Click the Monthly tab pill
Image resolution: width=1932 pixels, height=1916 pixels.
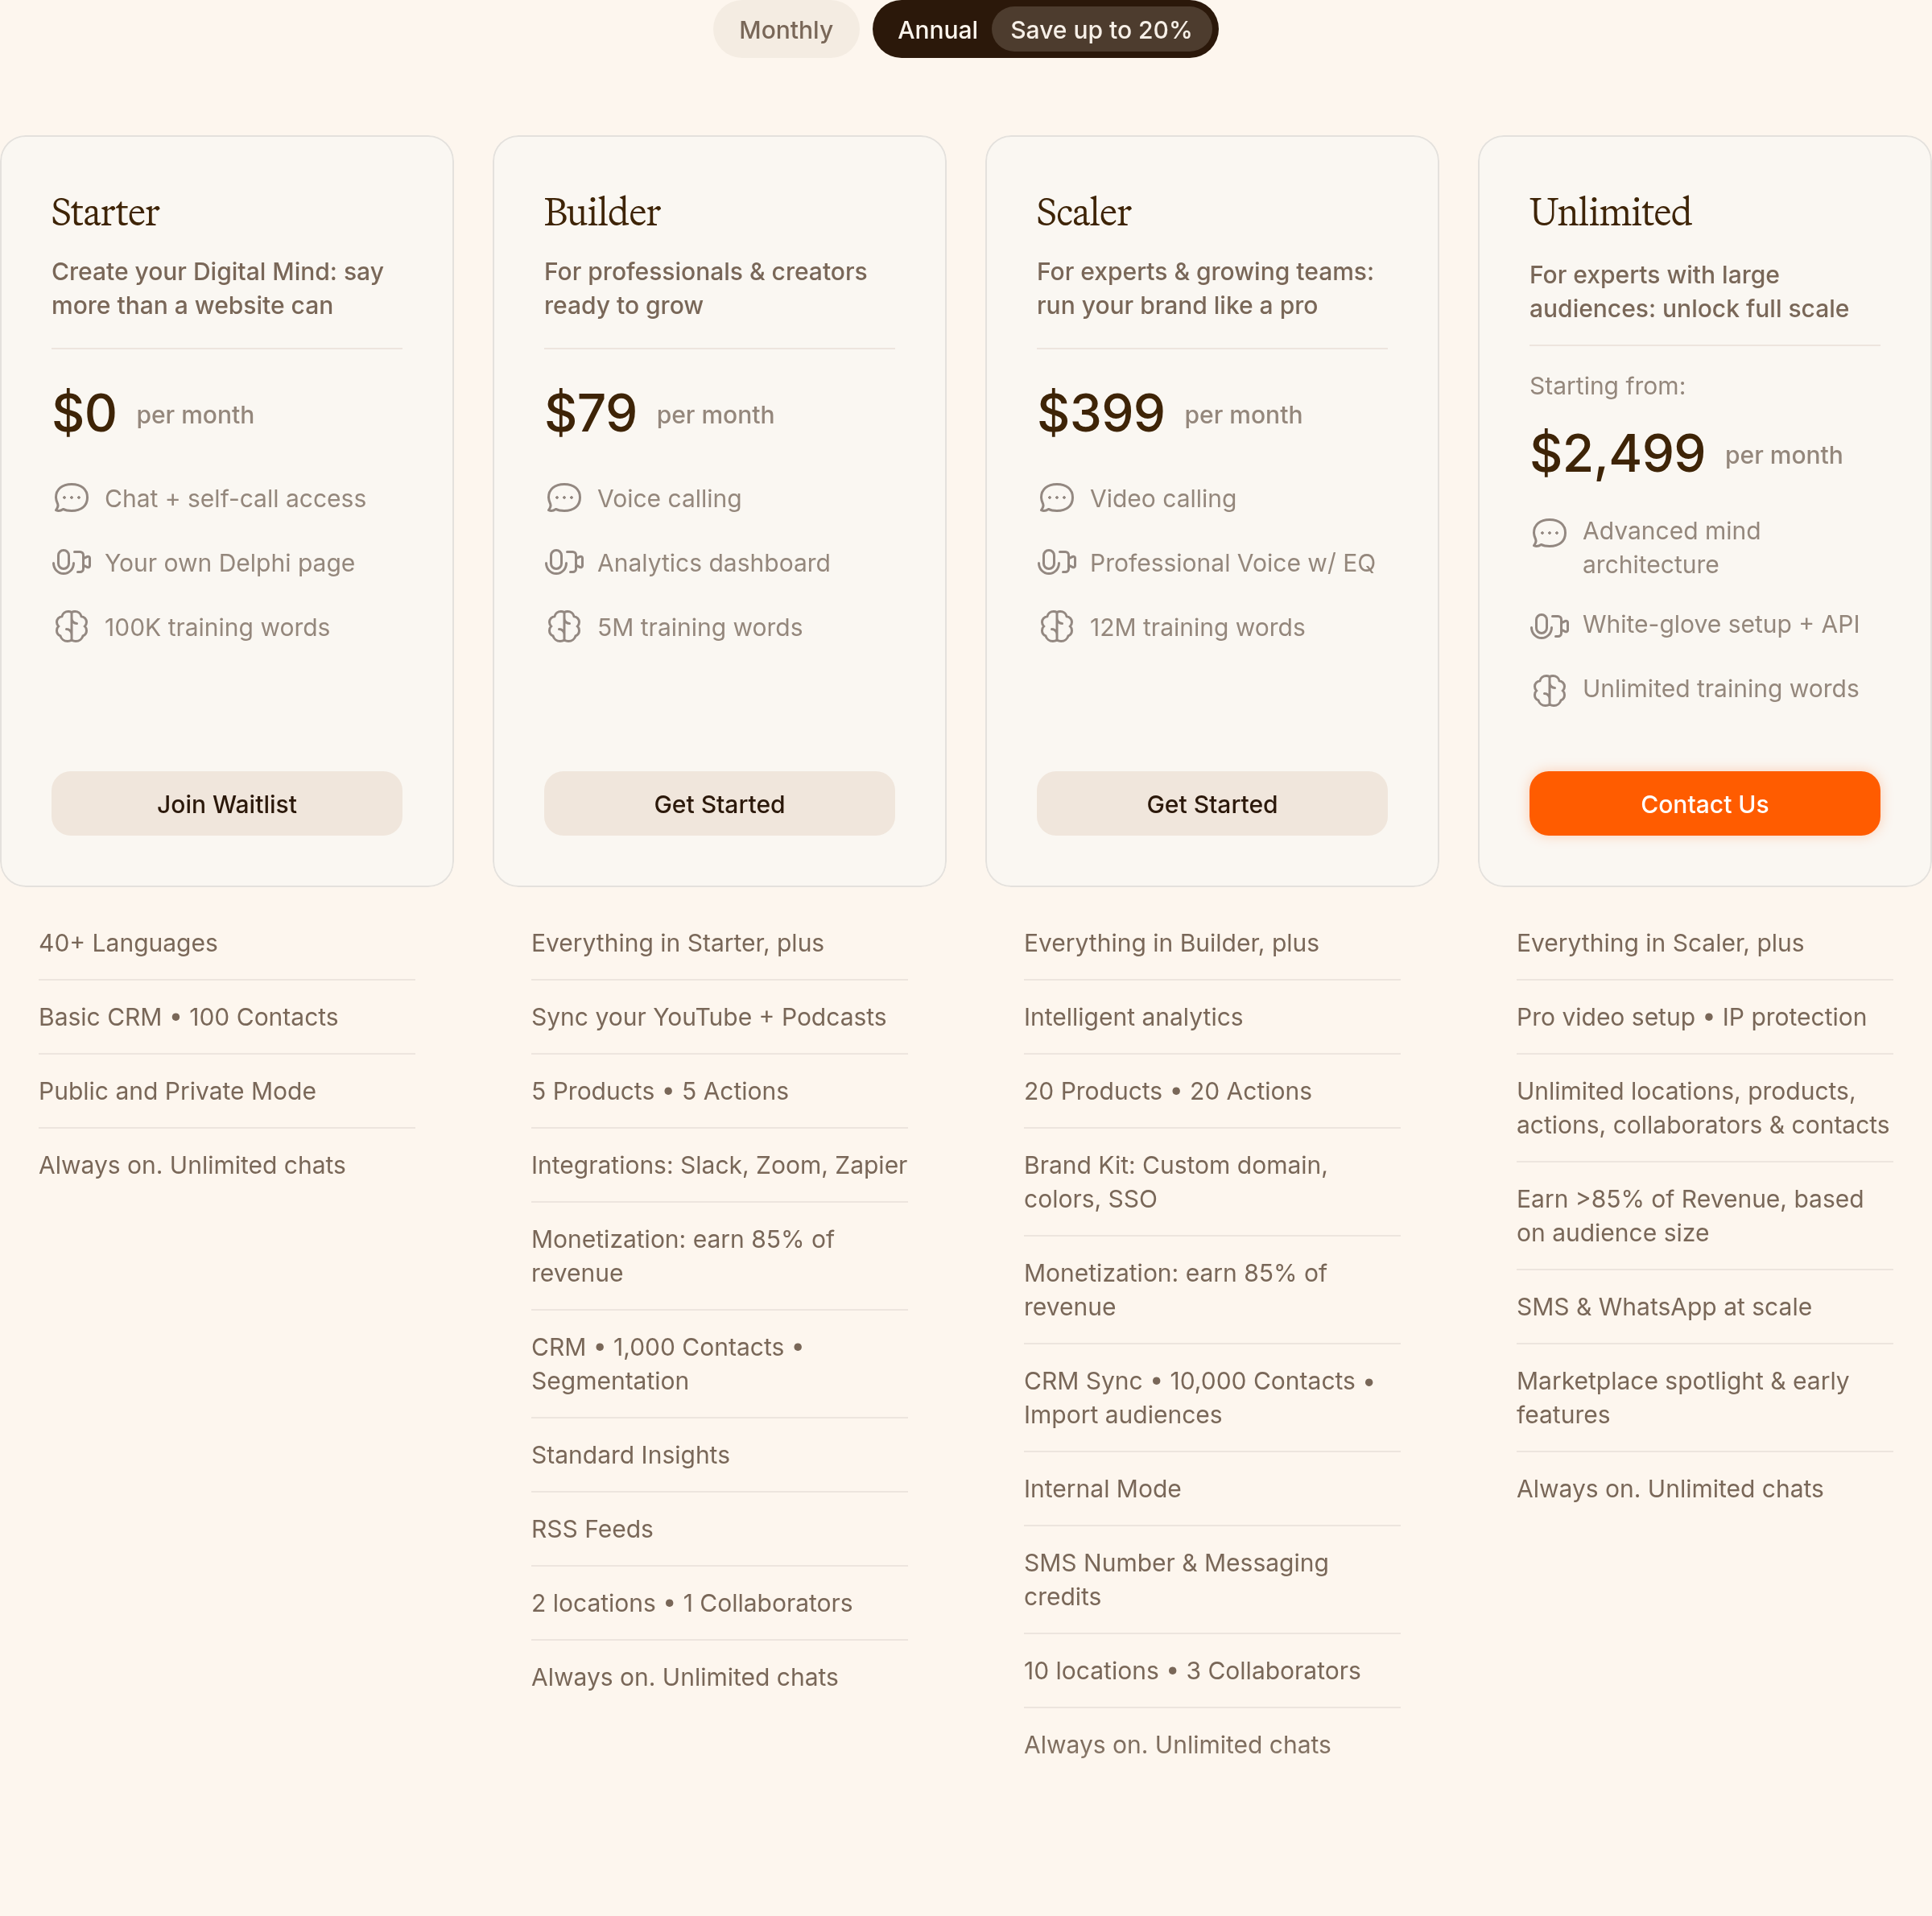point(785,30)
